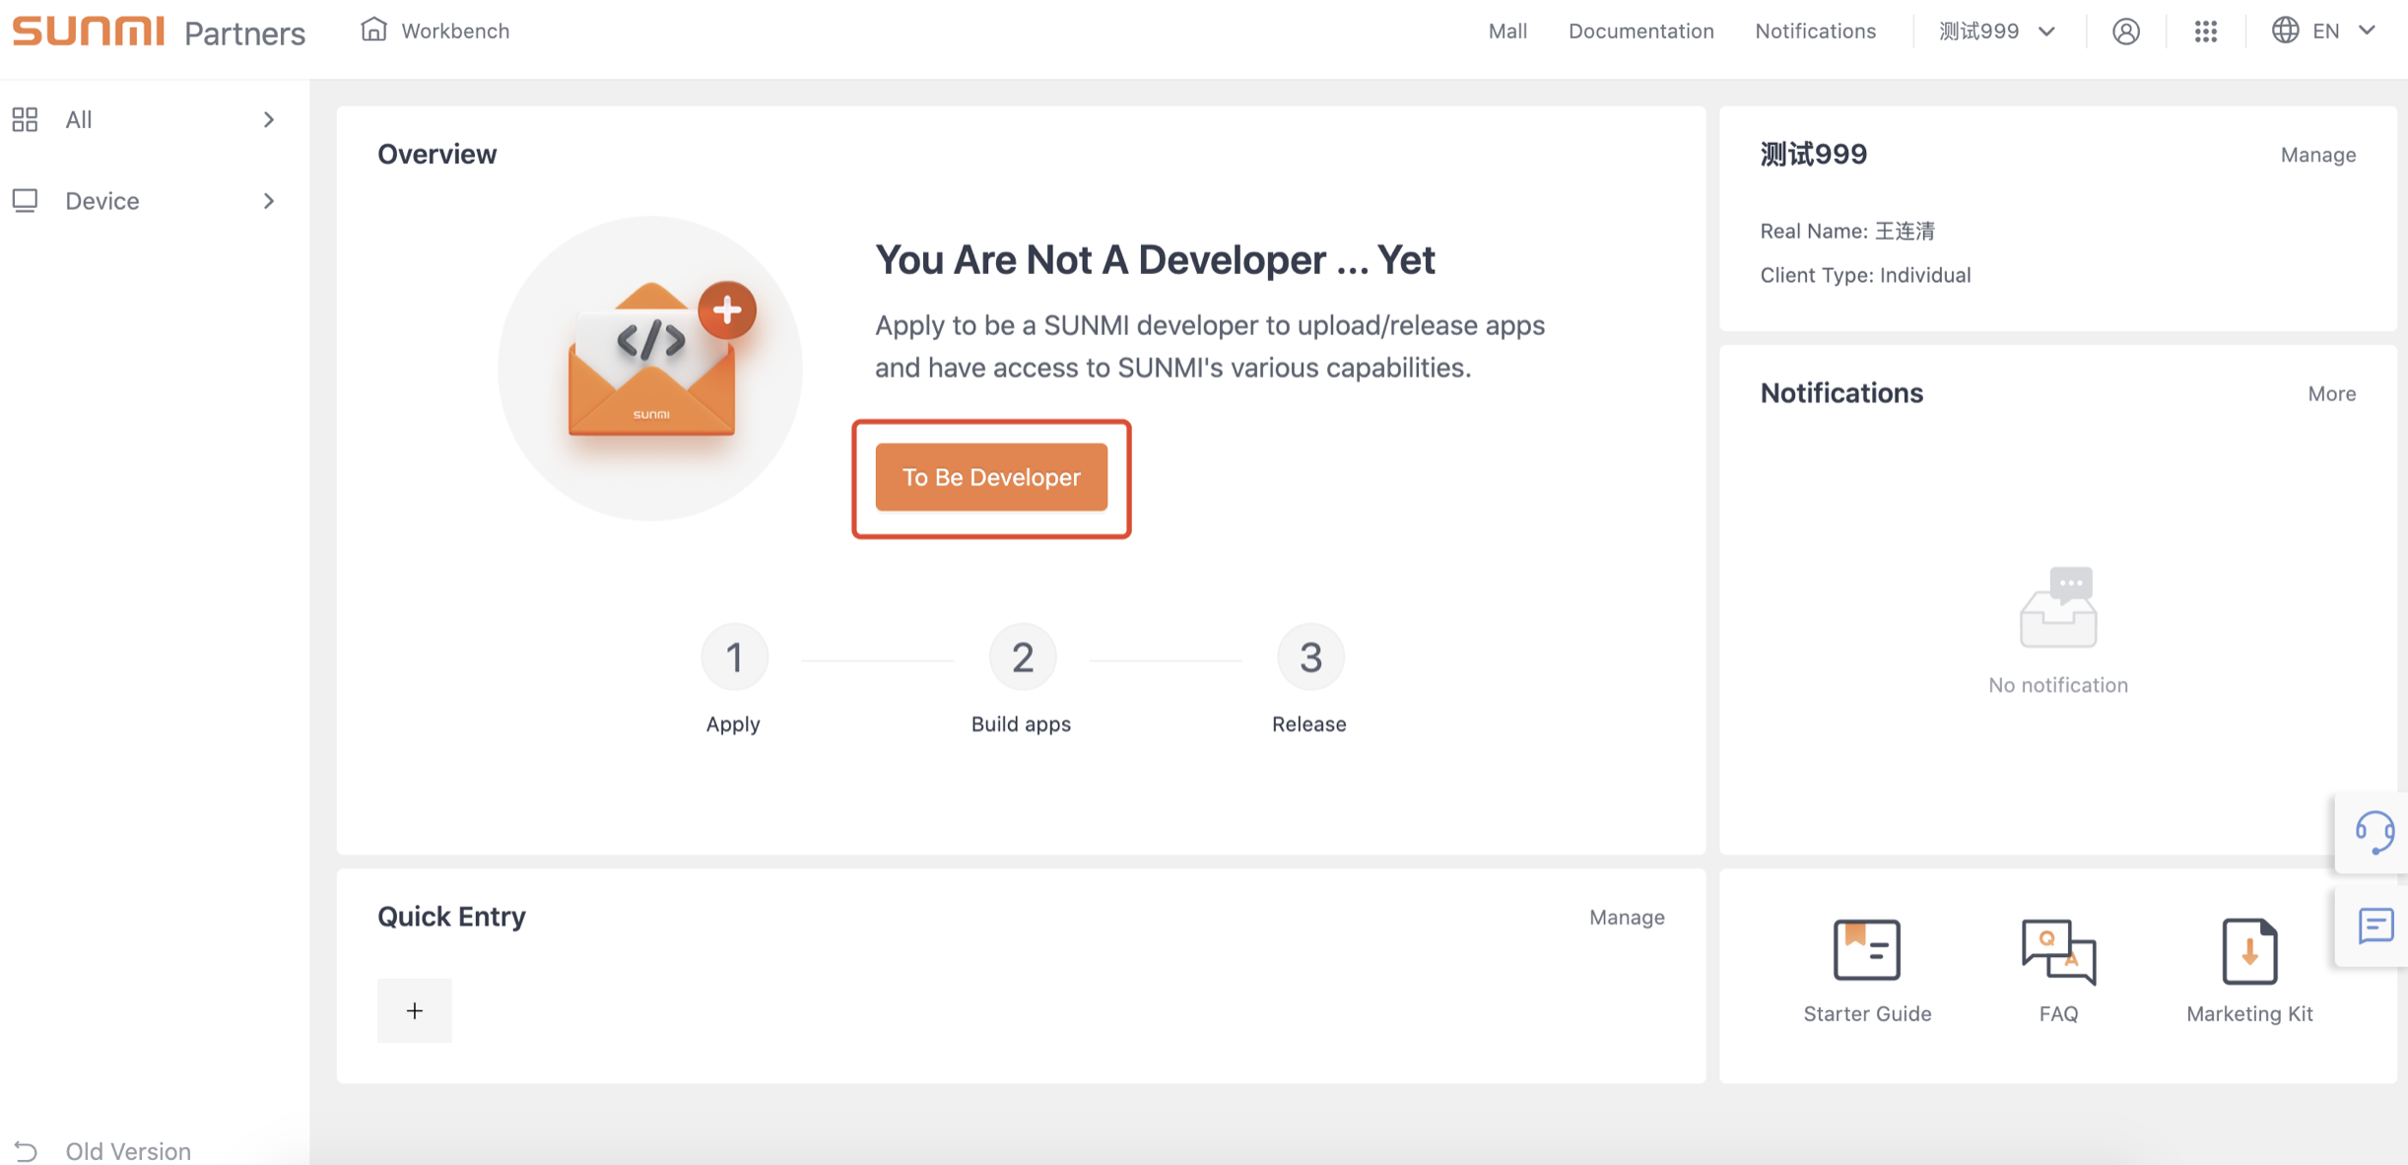Open Notifications in top navigation
This screenshot has height=1165, width=2408.
click(x=1815, y=32)
